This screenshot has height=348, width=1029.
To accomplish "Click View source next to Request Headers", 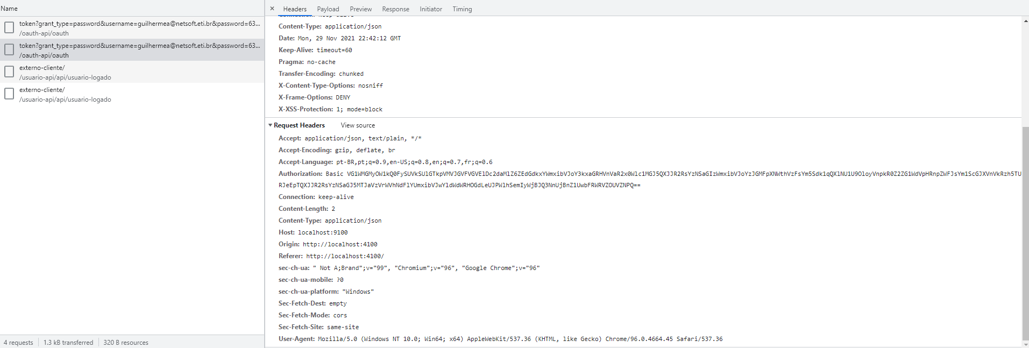I will coord(358,125).
